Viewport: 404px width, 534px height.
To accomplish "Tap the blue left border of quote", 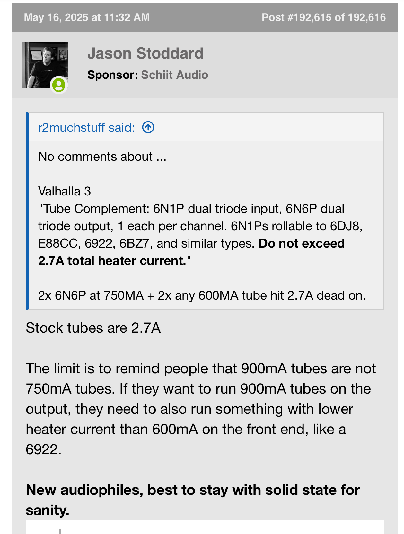I will pyautogui.click(x=27, y=211).
